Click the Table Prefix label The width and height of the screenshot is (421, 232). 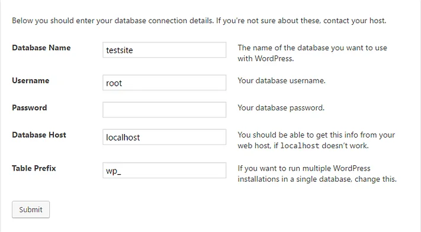[34, 168]
